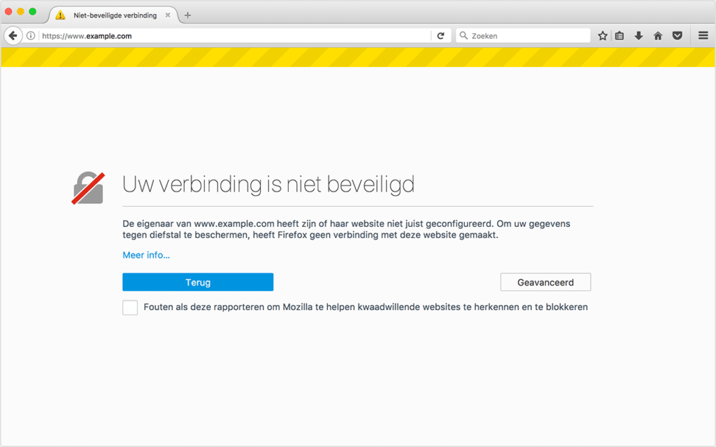716x447 pixels.
Task: Enable the Mozilla error reporting checkbox
Action: 129,307
